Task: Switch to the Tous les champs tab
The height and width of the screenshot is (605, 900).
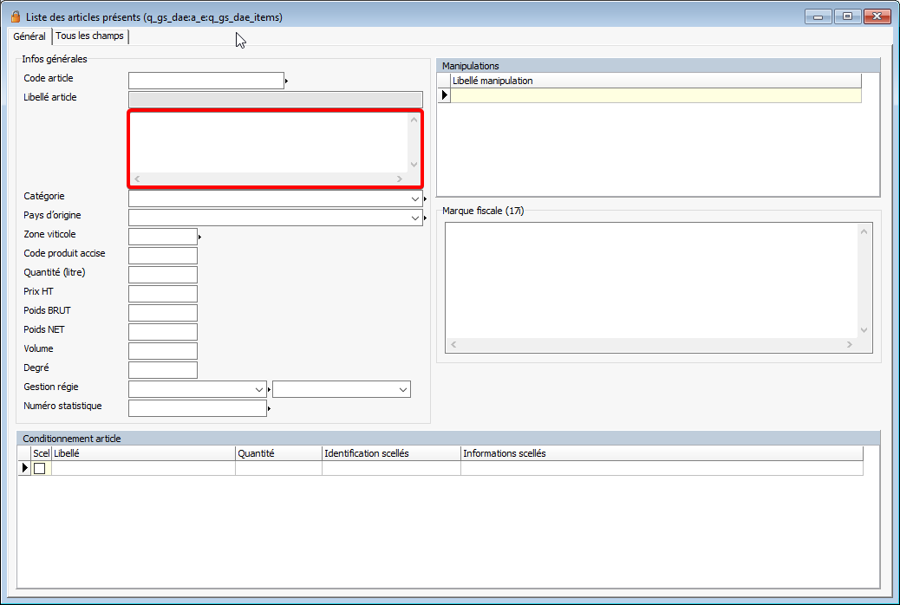Action: click(89, 36)
